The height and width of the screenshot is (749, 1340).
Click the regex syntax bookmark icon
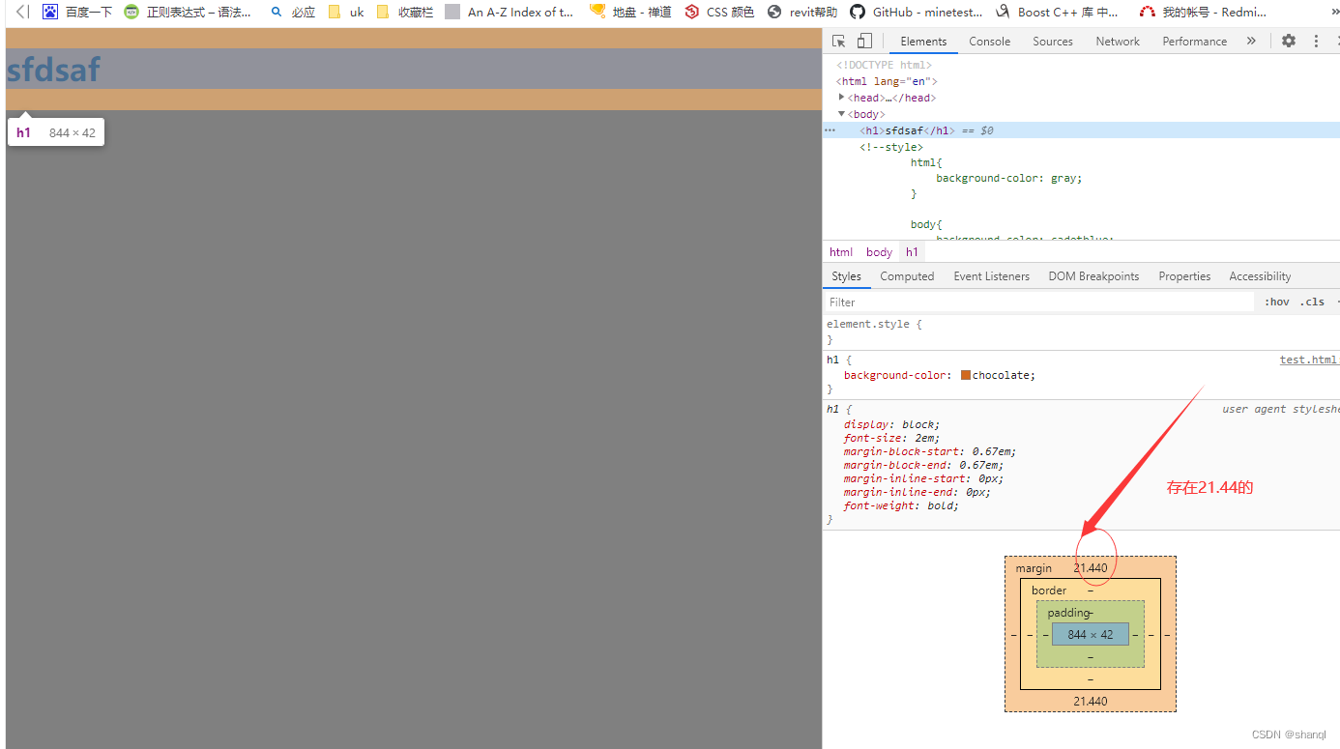pyautogui.click(x=131, y=12)
